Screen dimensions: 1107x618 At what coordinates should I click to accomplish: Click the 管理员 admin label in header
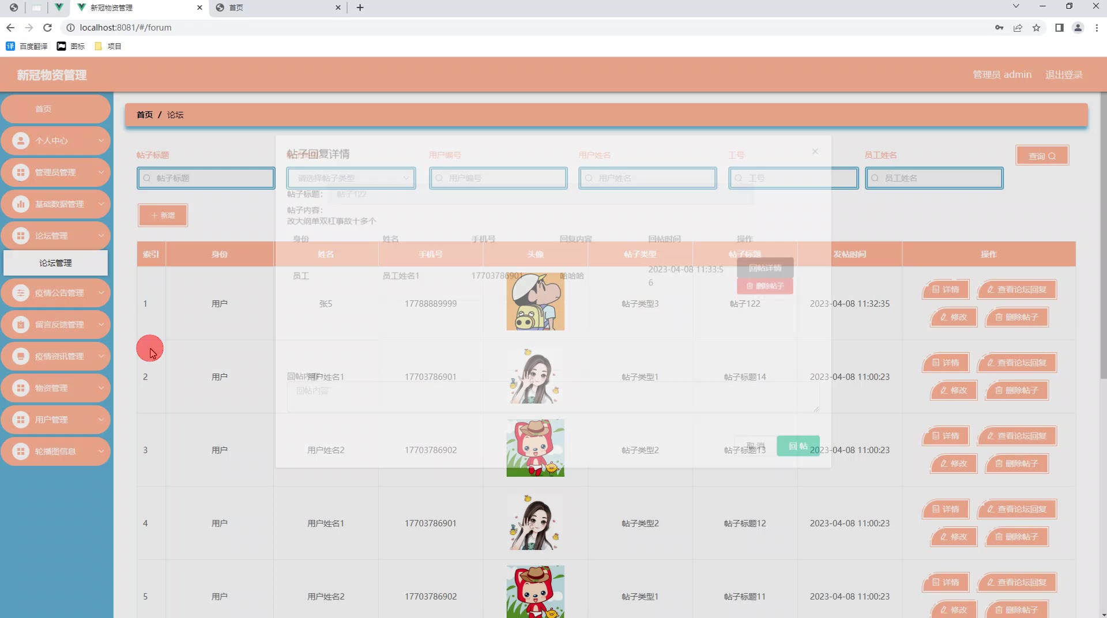[1002, 74]
